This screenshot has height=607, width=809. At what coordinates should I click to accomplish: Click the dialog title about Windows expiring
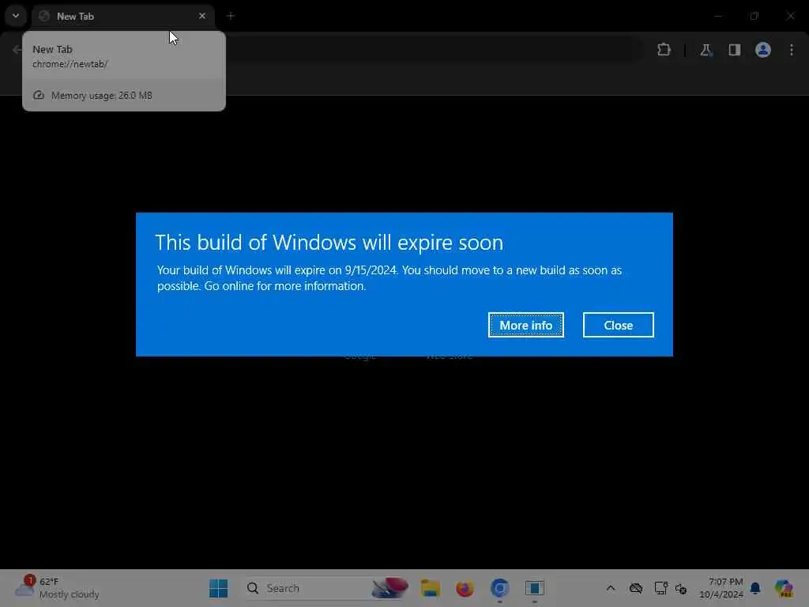pyautogui.click(x=329, y=242)
